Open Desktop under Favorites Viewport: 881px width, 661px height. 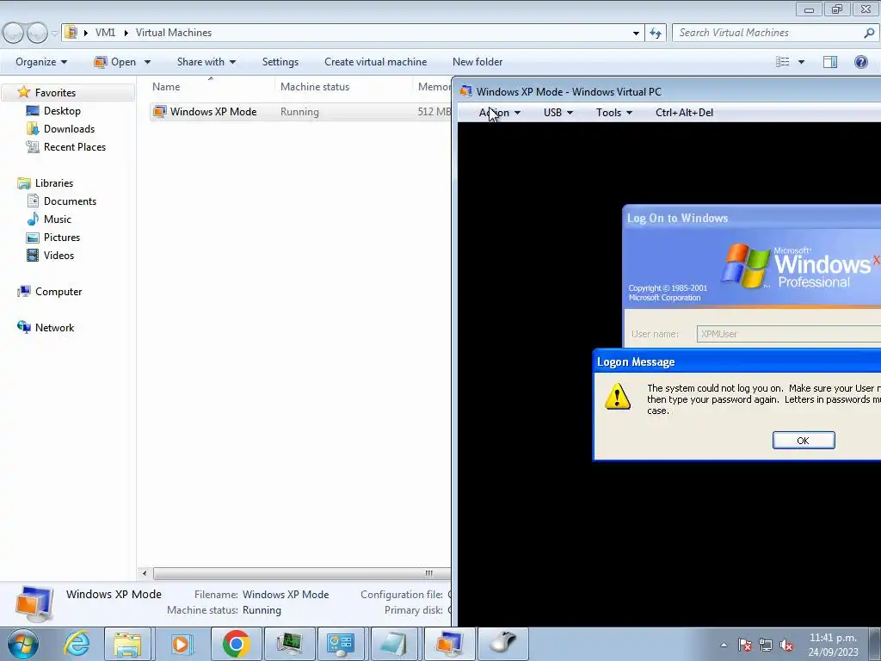(x=62, y=111)
